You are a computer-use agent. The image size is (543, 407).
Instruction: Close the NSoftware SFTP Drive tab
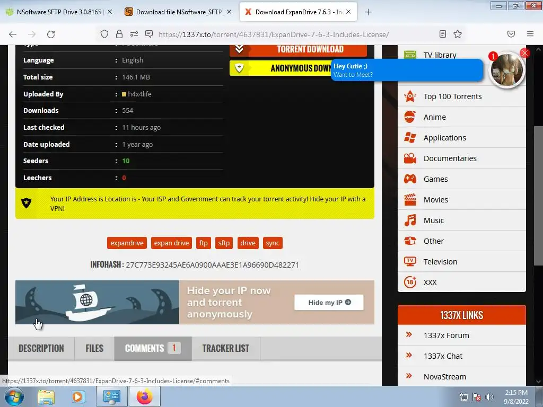pos(109,12)
